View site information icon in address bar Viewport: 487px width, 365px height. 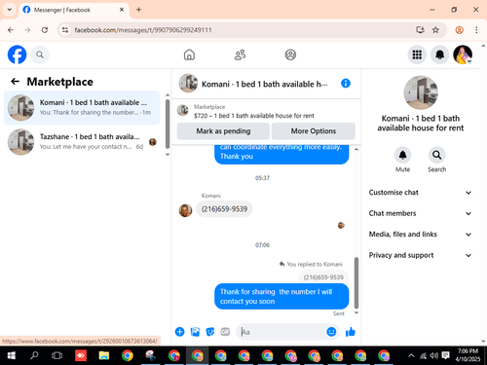(65, 30)
